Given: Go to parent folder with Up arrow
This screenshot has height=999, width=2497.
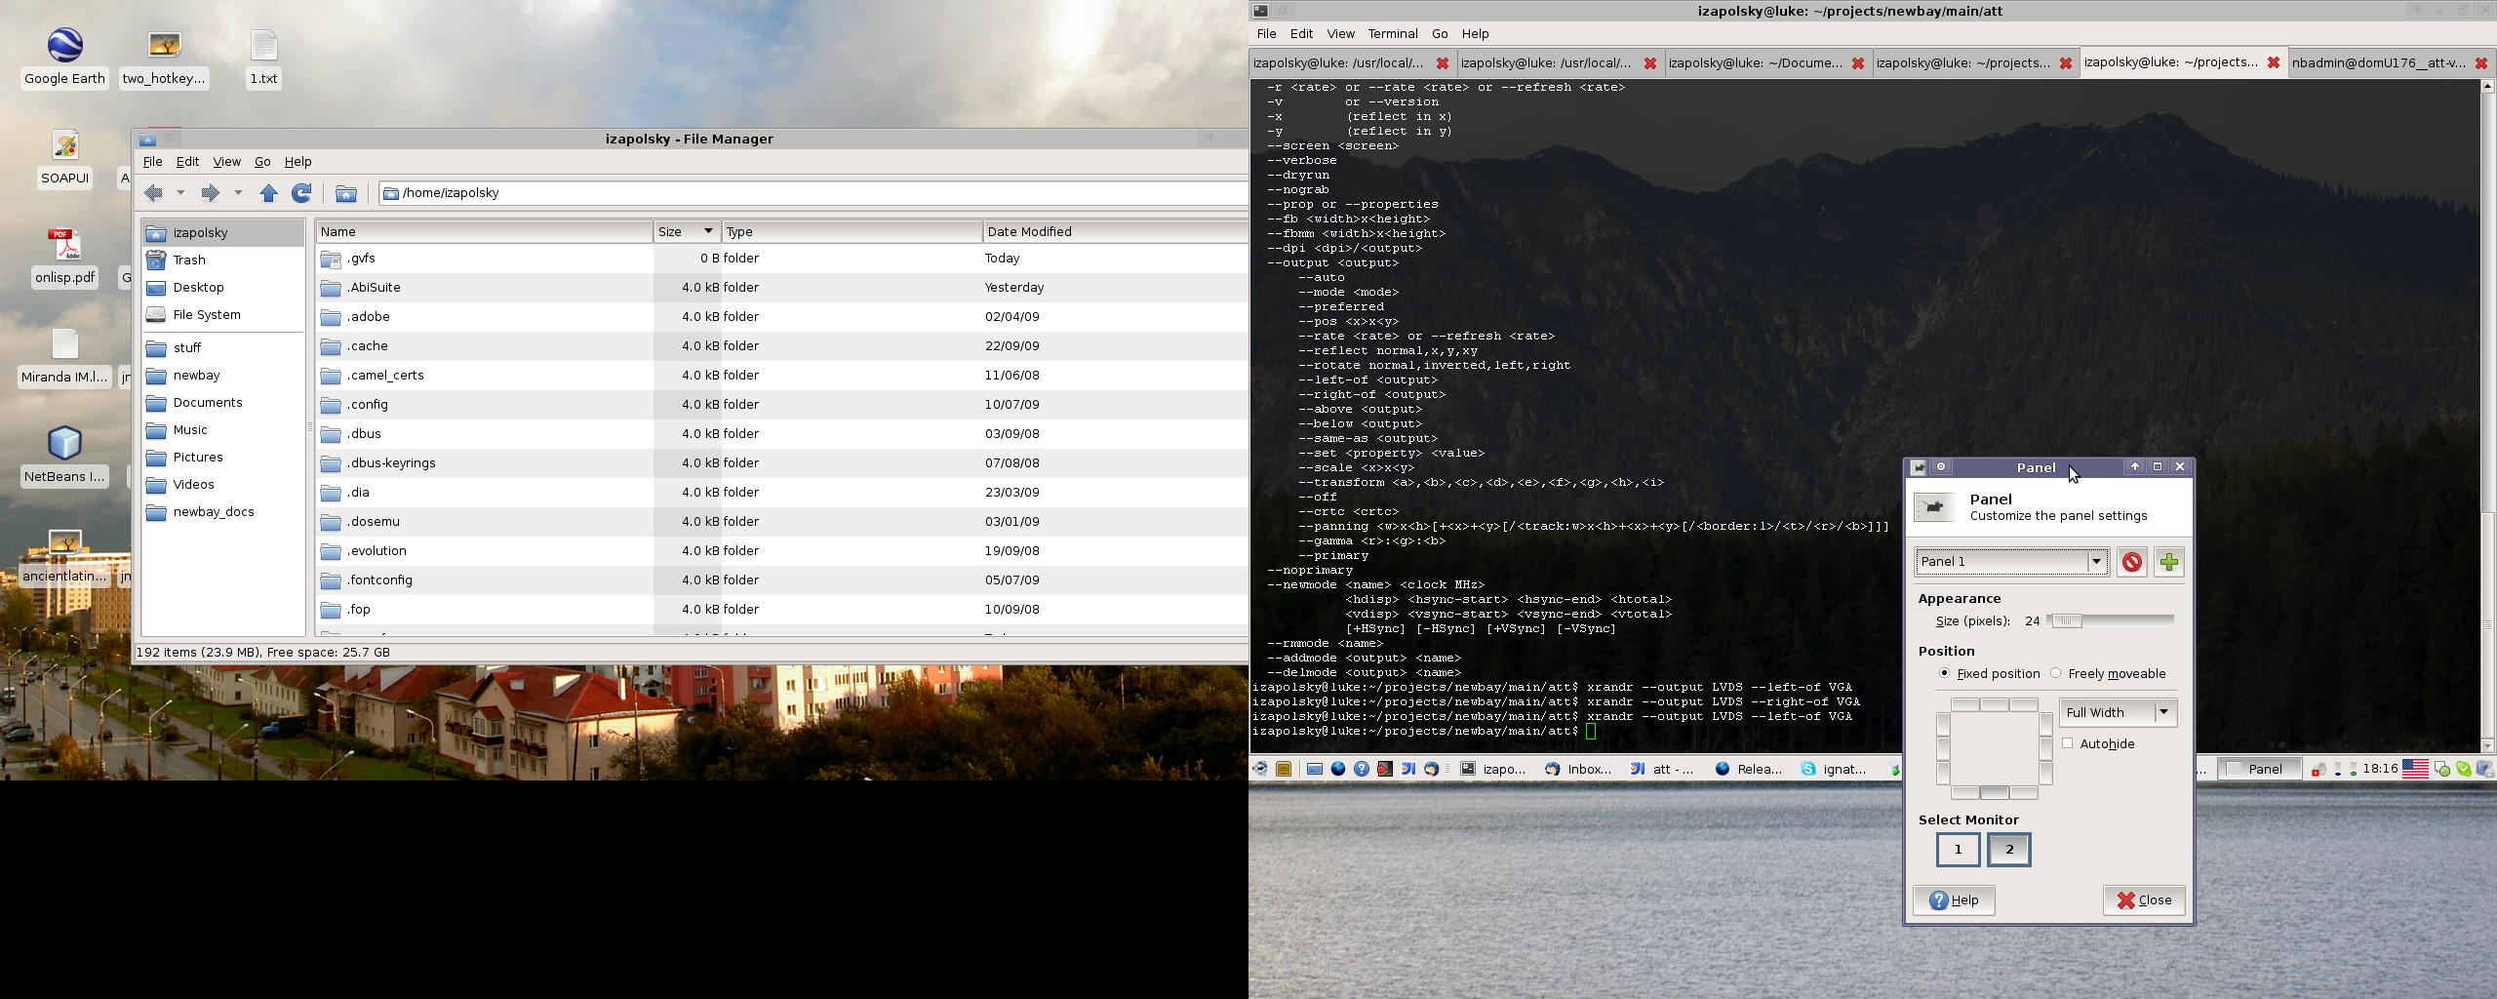Looking at the screenshot, I should click(268, 193).
